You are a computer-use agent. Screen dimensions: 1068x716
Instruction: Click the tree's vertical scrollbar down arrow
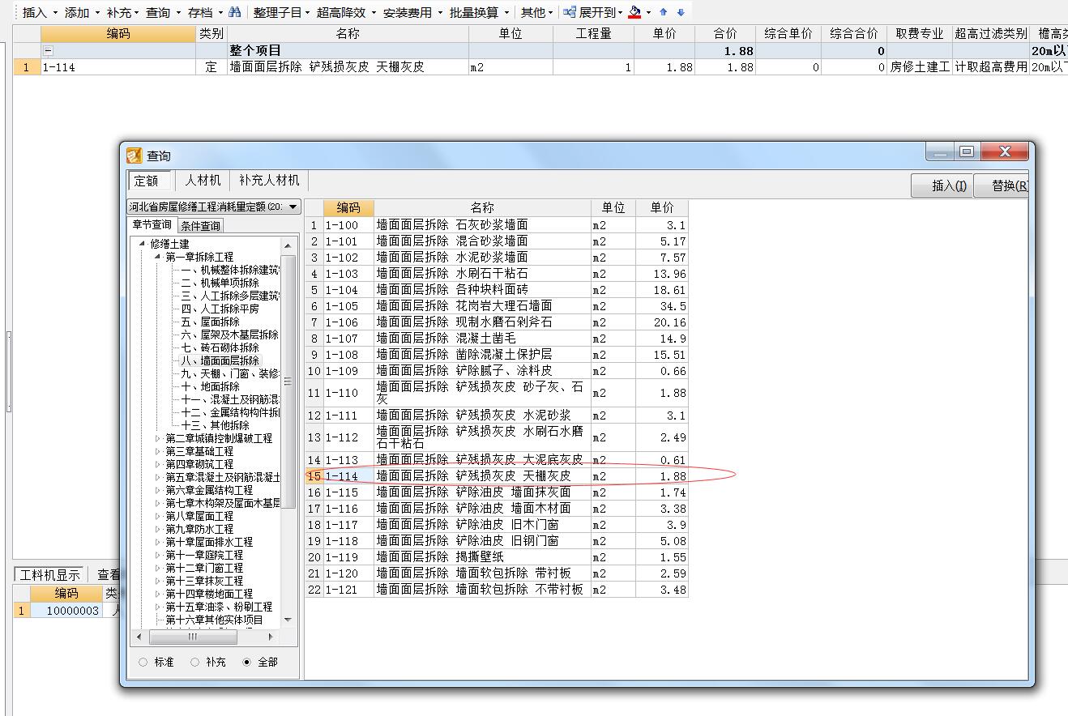(x=288, y=620)
